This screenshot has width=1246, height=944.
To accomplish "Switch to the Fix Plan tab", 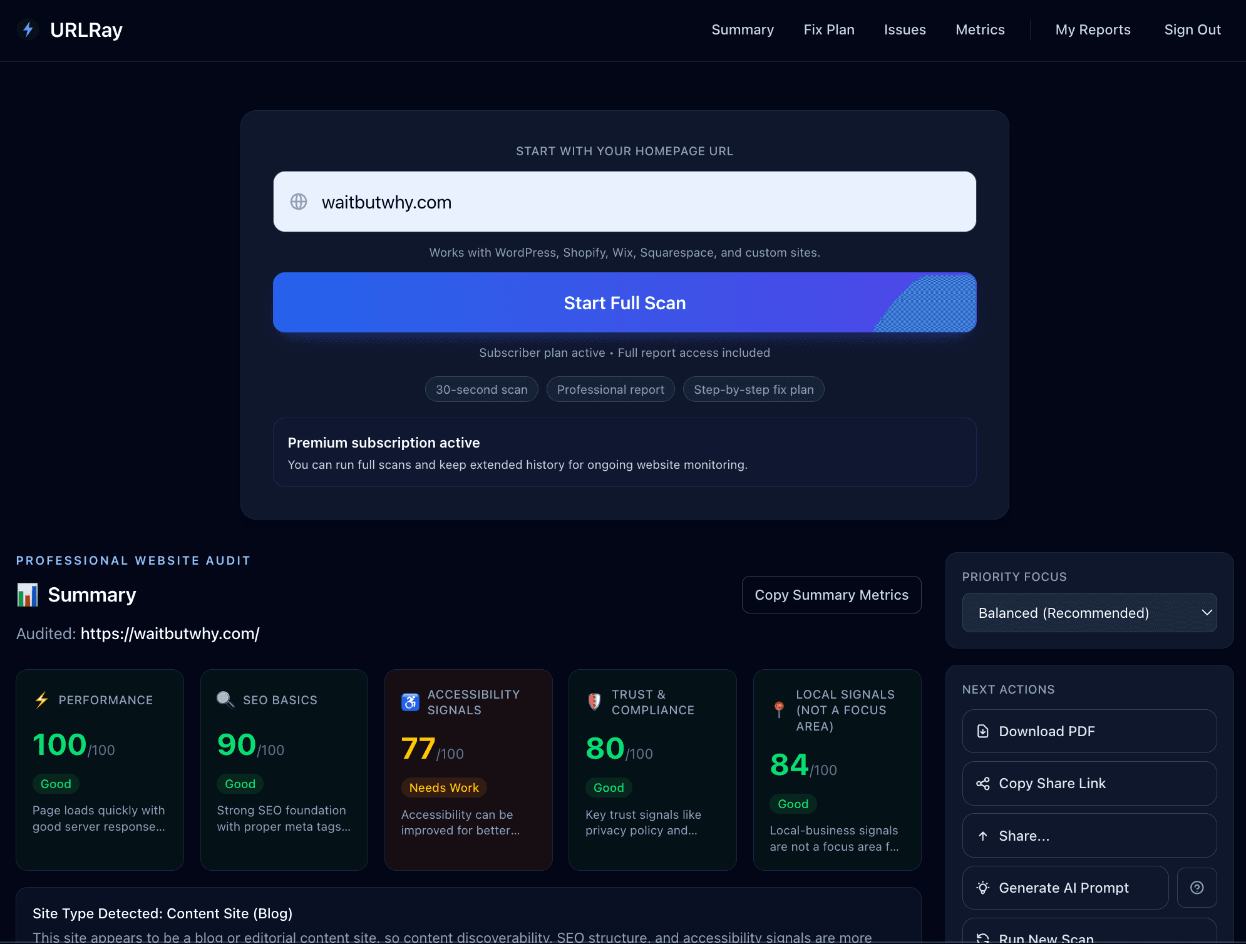I will (x=829, y=29).
